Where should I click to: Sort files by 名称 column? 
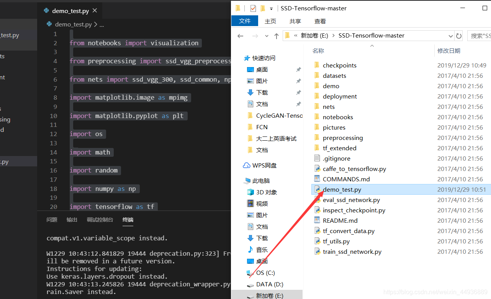(318, 51)
